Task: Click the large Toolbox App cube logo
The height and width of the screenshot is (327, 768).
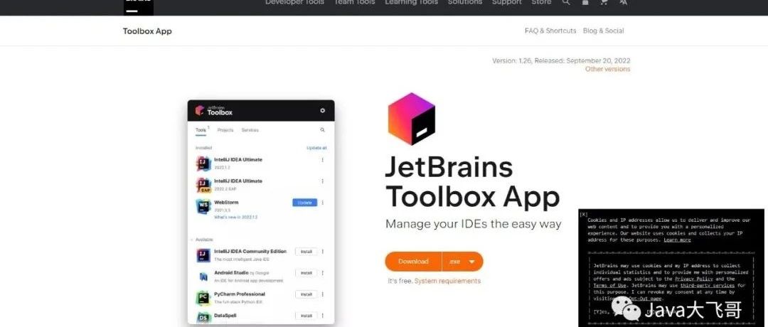Action: (x=412, y=119)
